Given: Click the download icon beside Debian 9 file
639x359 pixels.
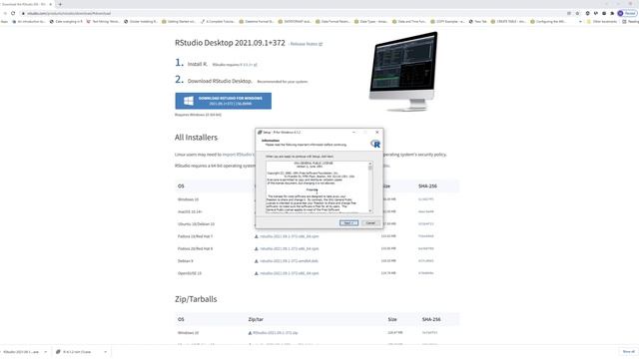Looking at the screenshot, I should point(257,261).
